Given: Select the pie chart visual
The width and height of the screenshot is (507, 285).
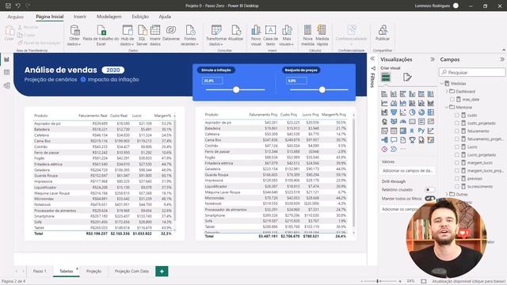Looking at the screenshot, I should [412, 112].
